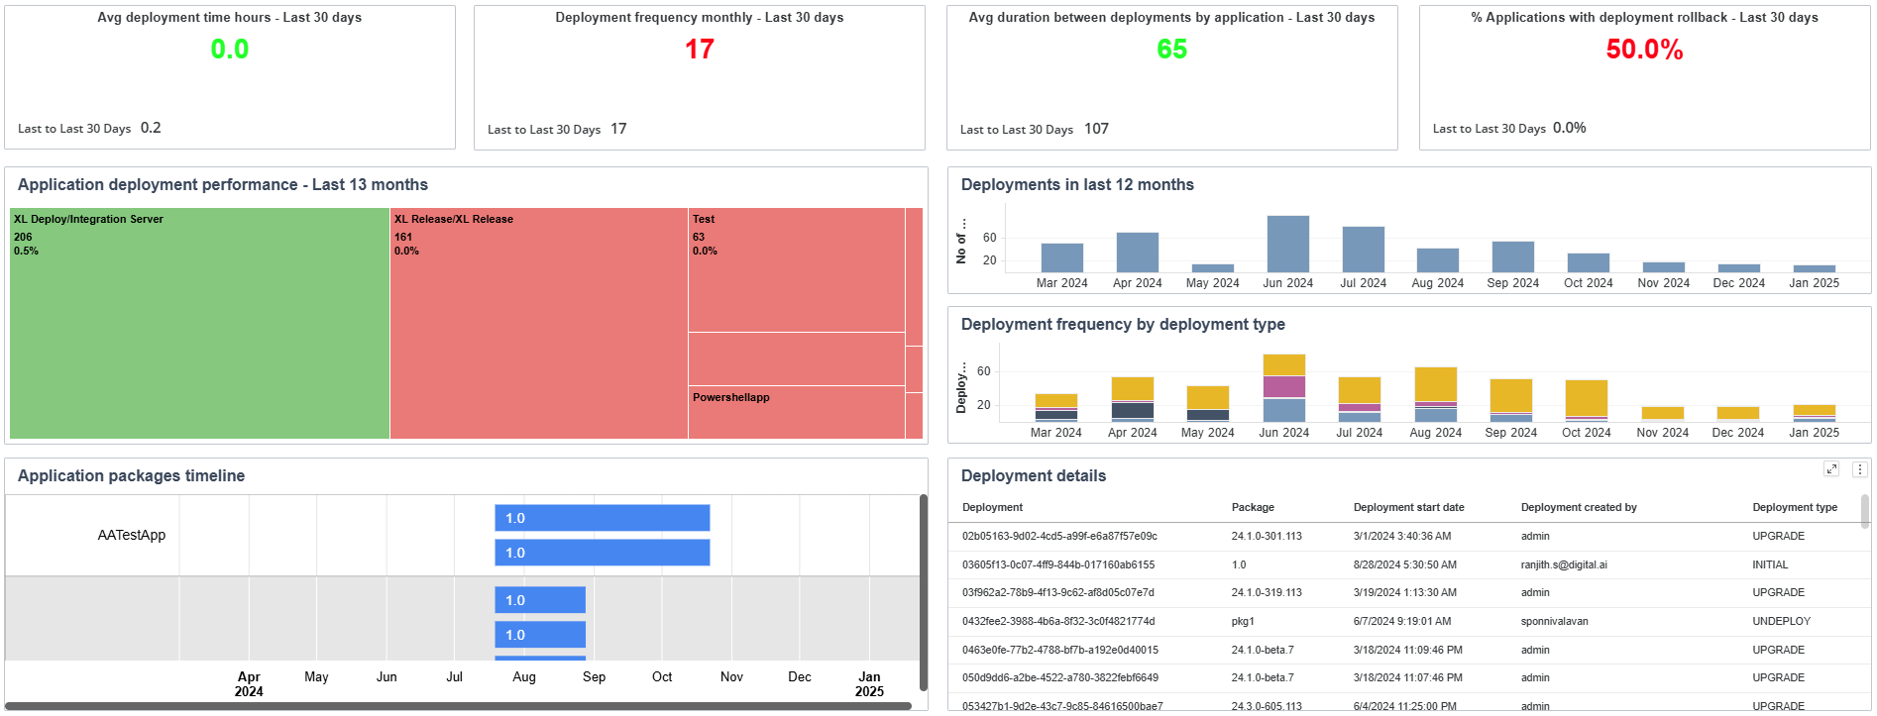Click the vertical scrollbar of the Deployment details table
The image size is (1877, 716).
pos(1865,512)
